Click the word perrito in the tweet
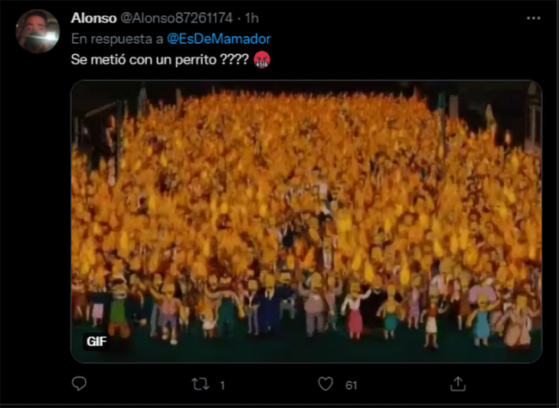Viewport: 559px width, 408px height. click(x=196, y=60)
